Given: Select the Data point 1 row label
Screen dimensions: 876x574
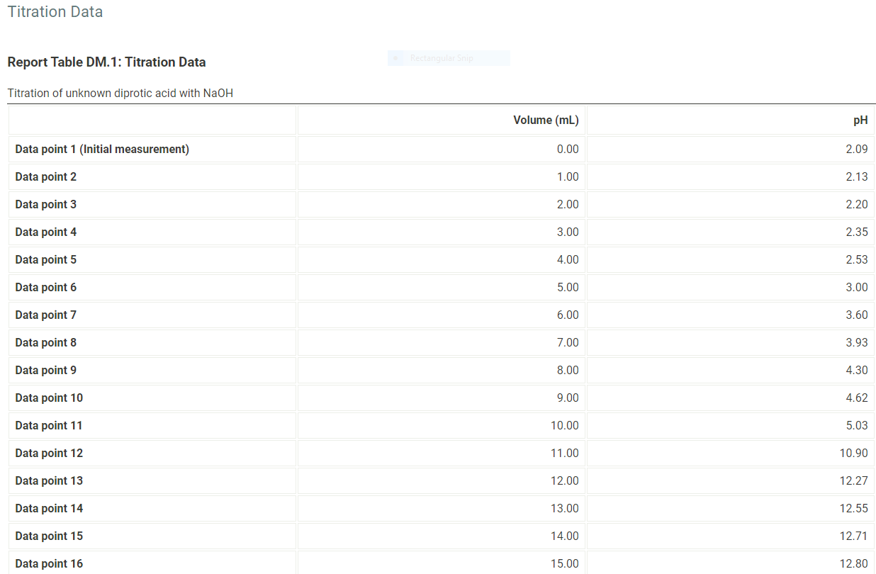Looking at the screenshot, I should click(x=102, y=149).
